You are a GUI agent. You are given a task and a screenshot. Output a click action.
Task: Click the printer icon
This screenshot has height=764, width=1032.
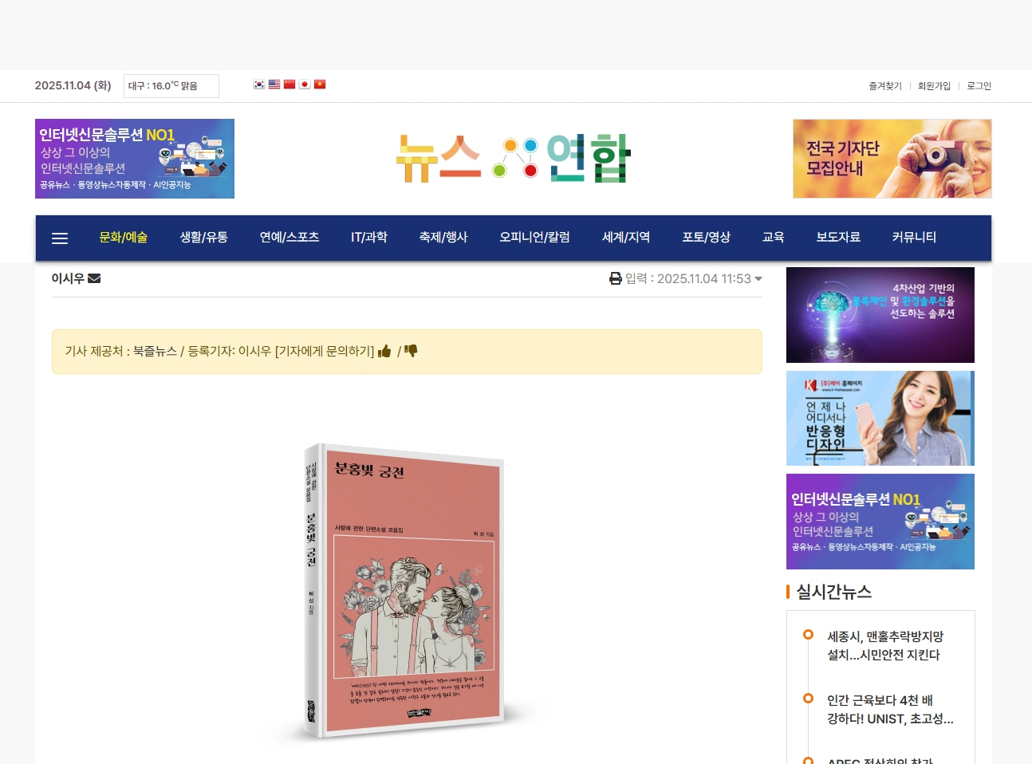tap(616, 278)
